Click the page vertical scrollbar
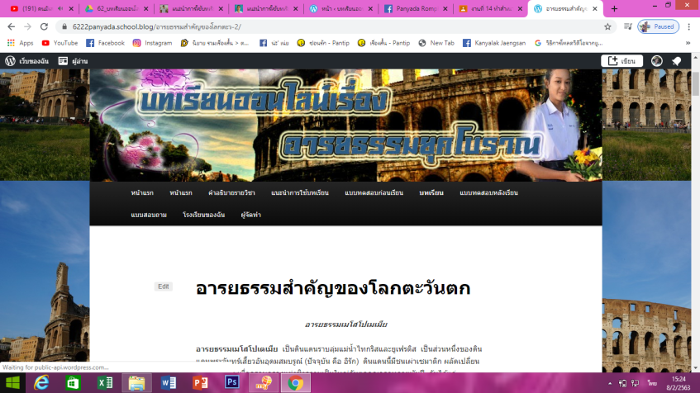Image resolution: width=700 pixels, height=393 pixels. [x=694, y=206]
